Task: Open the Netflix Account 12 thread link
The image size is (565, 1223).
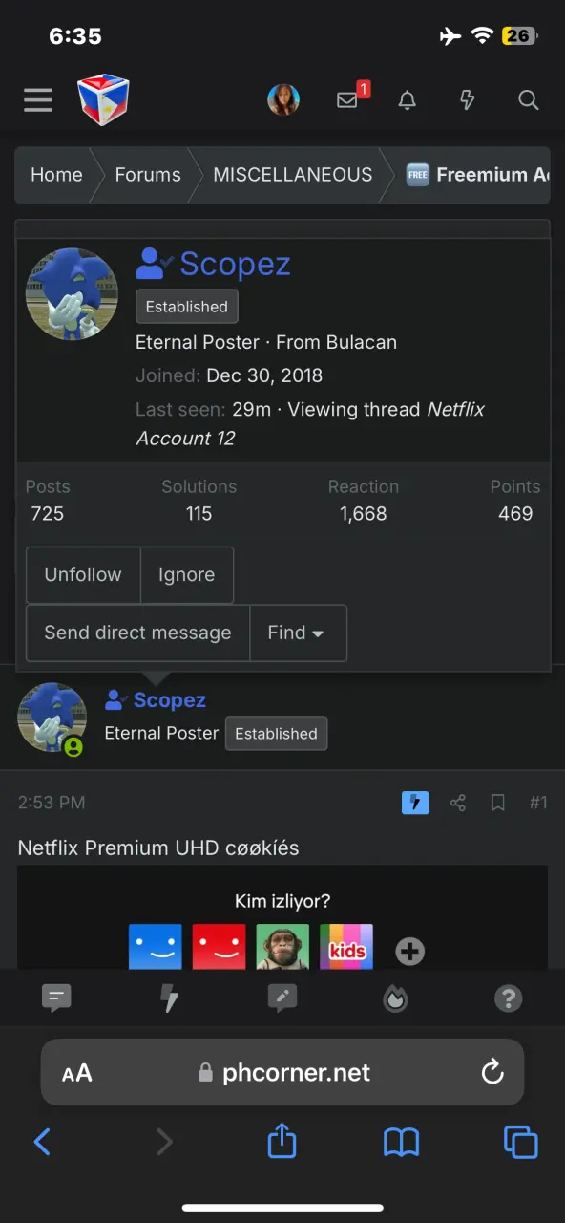Action: (x=310, y=424)
